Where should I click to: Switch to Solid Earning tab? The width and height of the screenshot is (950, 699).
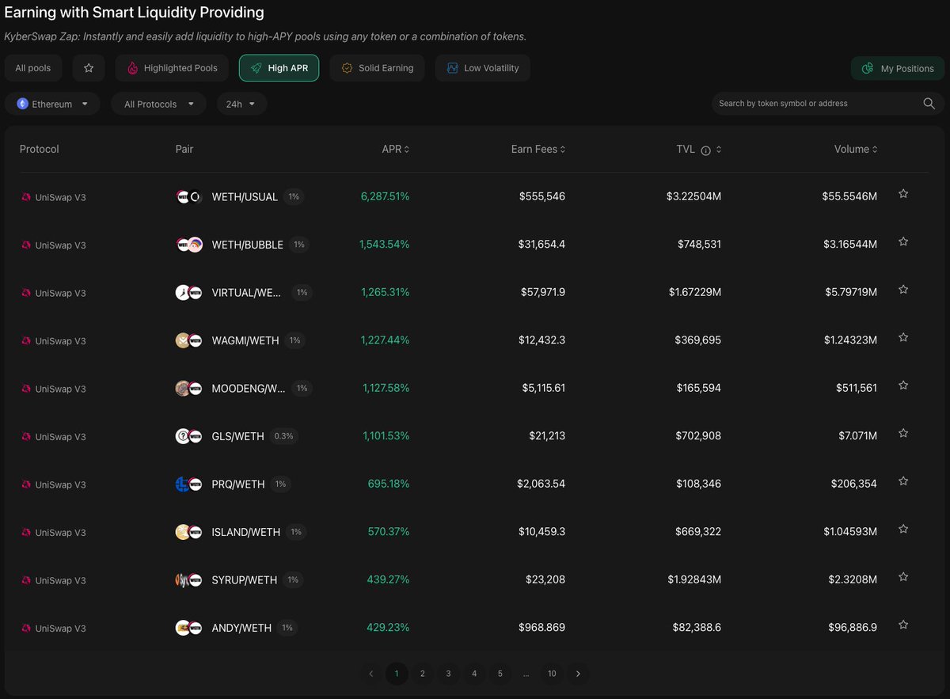[x=377, y=68]
